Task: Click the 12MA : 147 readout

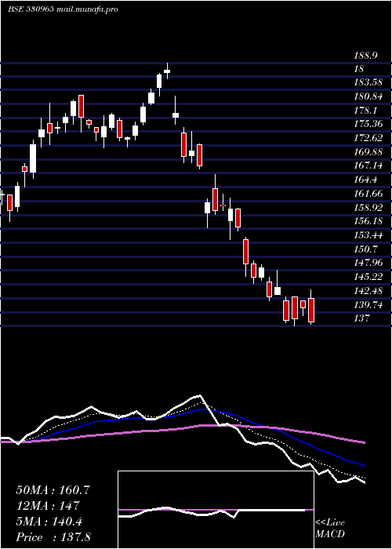Action: (x=48, y=506)
